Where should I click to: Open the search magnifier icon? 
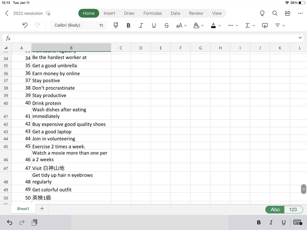275,13
